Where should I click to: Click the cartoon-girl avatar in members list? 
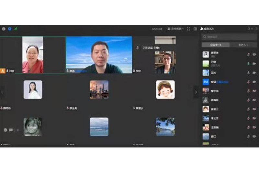pos(206,109)
